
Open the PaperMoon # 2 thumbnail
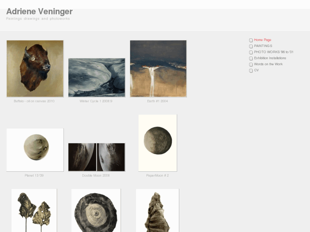pyautogui.click(x=158, y=143)
